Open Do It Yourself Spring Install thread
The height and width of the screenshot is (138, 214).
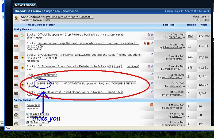coord(72,66)
